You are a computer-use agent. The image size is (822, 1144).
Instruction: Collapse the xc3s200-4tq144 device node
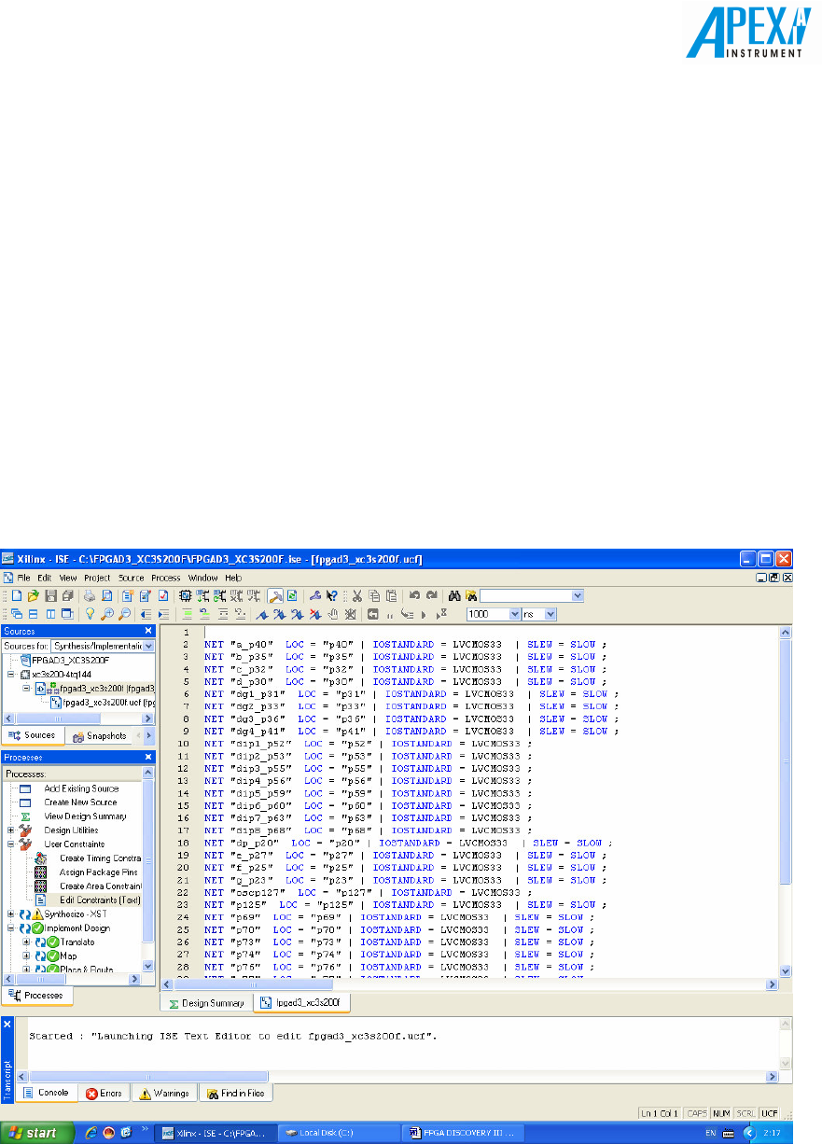click(x=11, y=674)
